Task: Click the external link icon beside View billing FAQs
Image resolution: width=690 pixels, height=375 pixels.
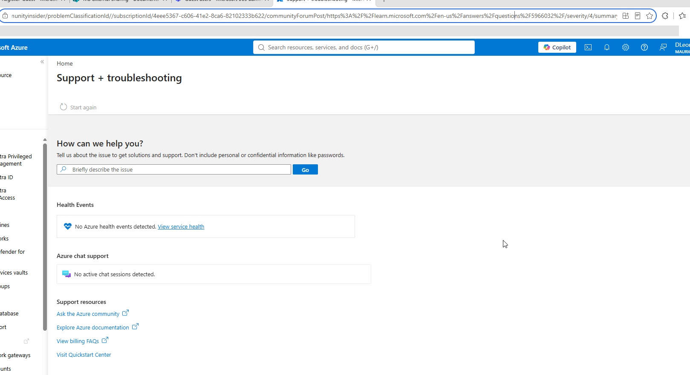Action: pos(105,340)
